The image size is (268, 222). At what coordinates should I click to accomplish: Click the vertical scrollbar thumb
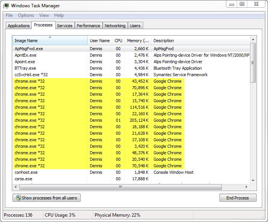coord(253,63)
